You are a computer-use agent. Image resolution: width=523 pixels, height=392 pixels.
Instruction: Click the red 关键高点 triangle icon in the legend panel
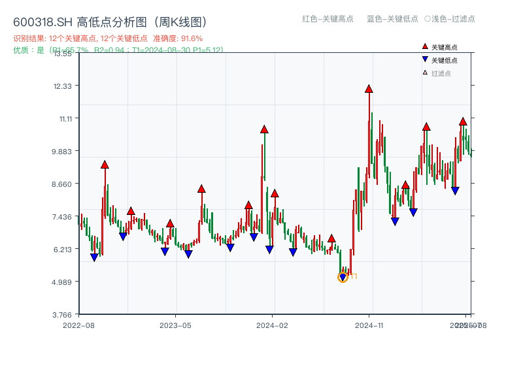[424, 46]
